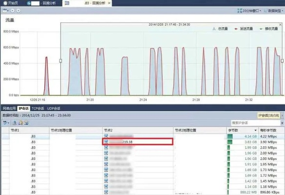Jump to previous time window button
Screen dimensions: 285x195
click(x=13, y=11)
